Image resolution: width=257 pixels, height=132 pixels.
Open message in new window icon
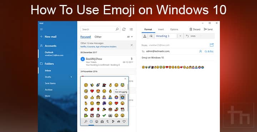click(x=212, y=45)
